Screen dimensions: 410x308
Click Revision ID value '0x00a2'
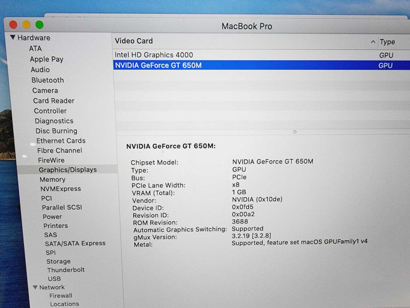click(243, 214)
